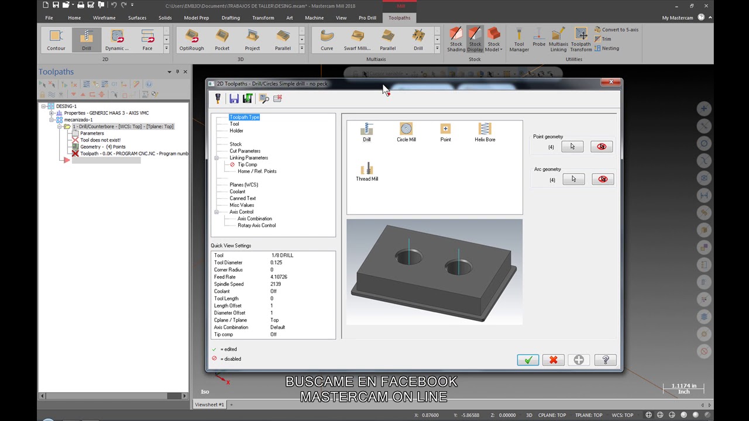This screenshot has width=749, height=421.
Task: Click the part preview thumbnail
Action: (x=434, y=272)
